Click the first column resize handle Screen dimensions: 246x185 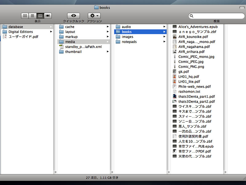(55, 172)
